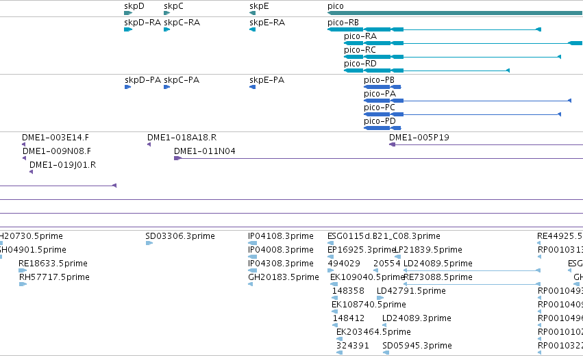
Task: Select the RH57717.5prime EST label
Action: [54, 277]
